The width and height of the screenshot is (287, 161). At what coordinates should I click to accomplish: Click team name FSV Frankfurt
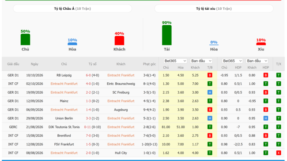[64, 144]
